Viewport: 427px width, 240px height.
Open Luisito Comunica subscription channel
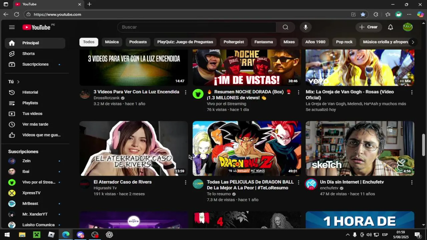[35, 225]
